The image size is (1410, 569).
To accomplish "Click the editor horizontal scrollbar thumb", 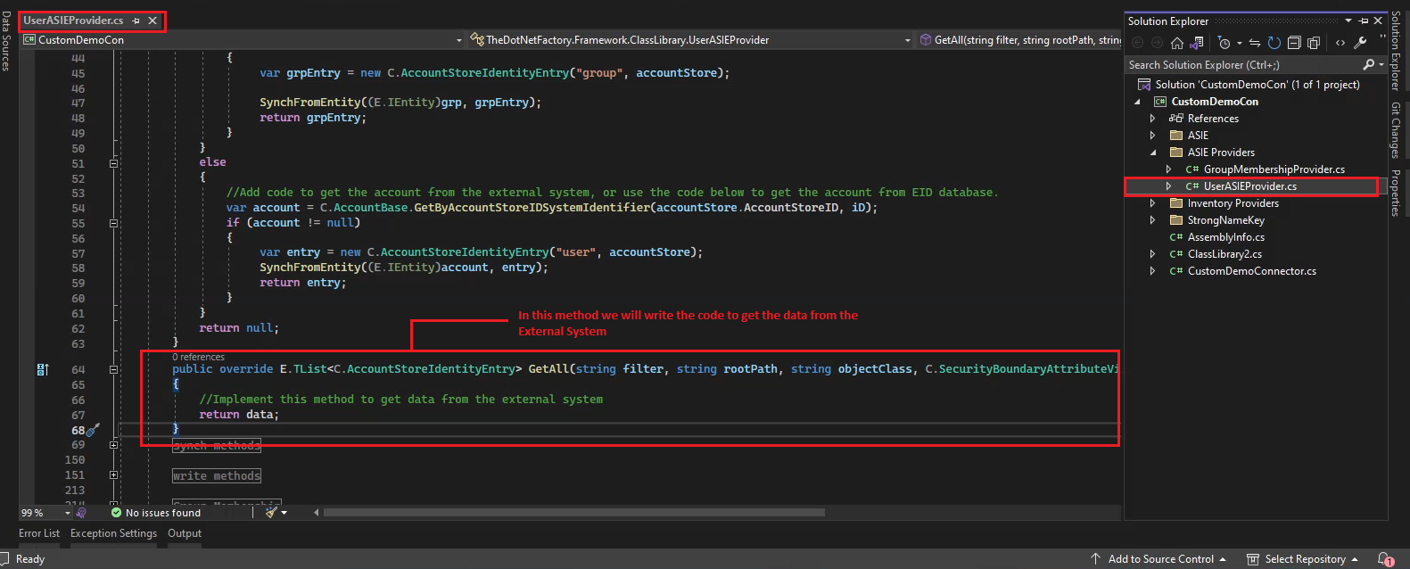I will click(573, 513).
